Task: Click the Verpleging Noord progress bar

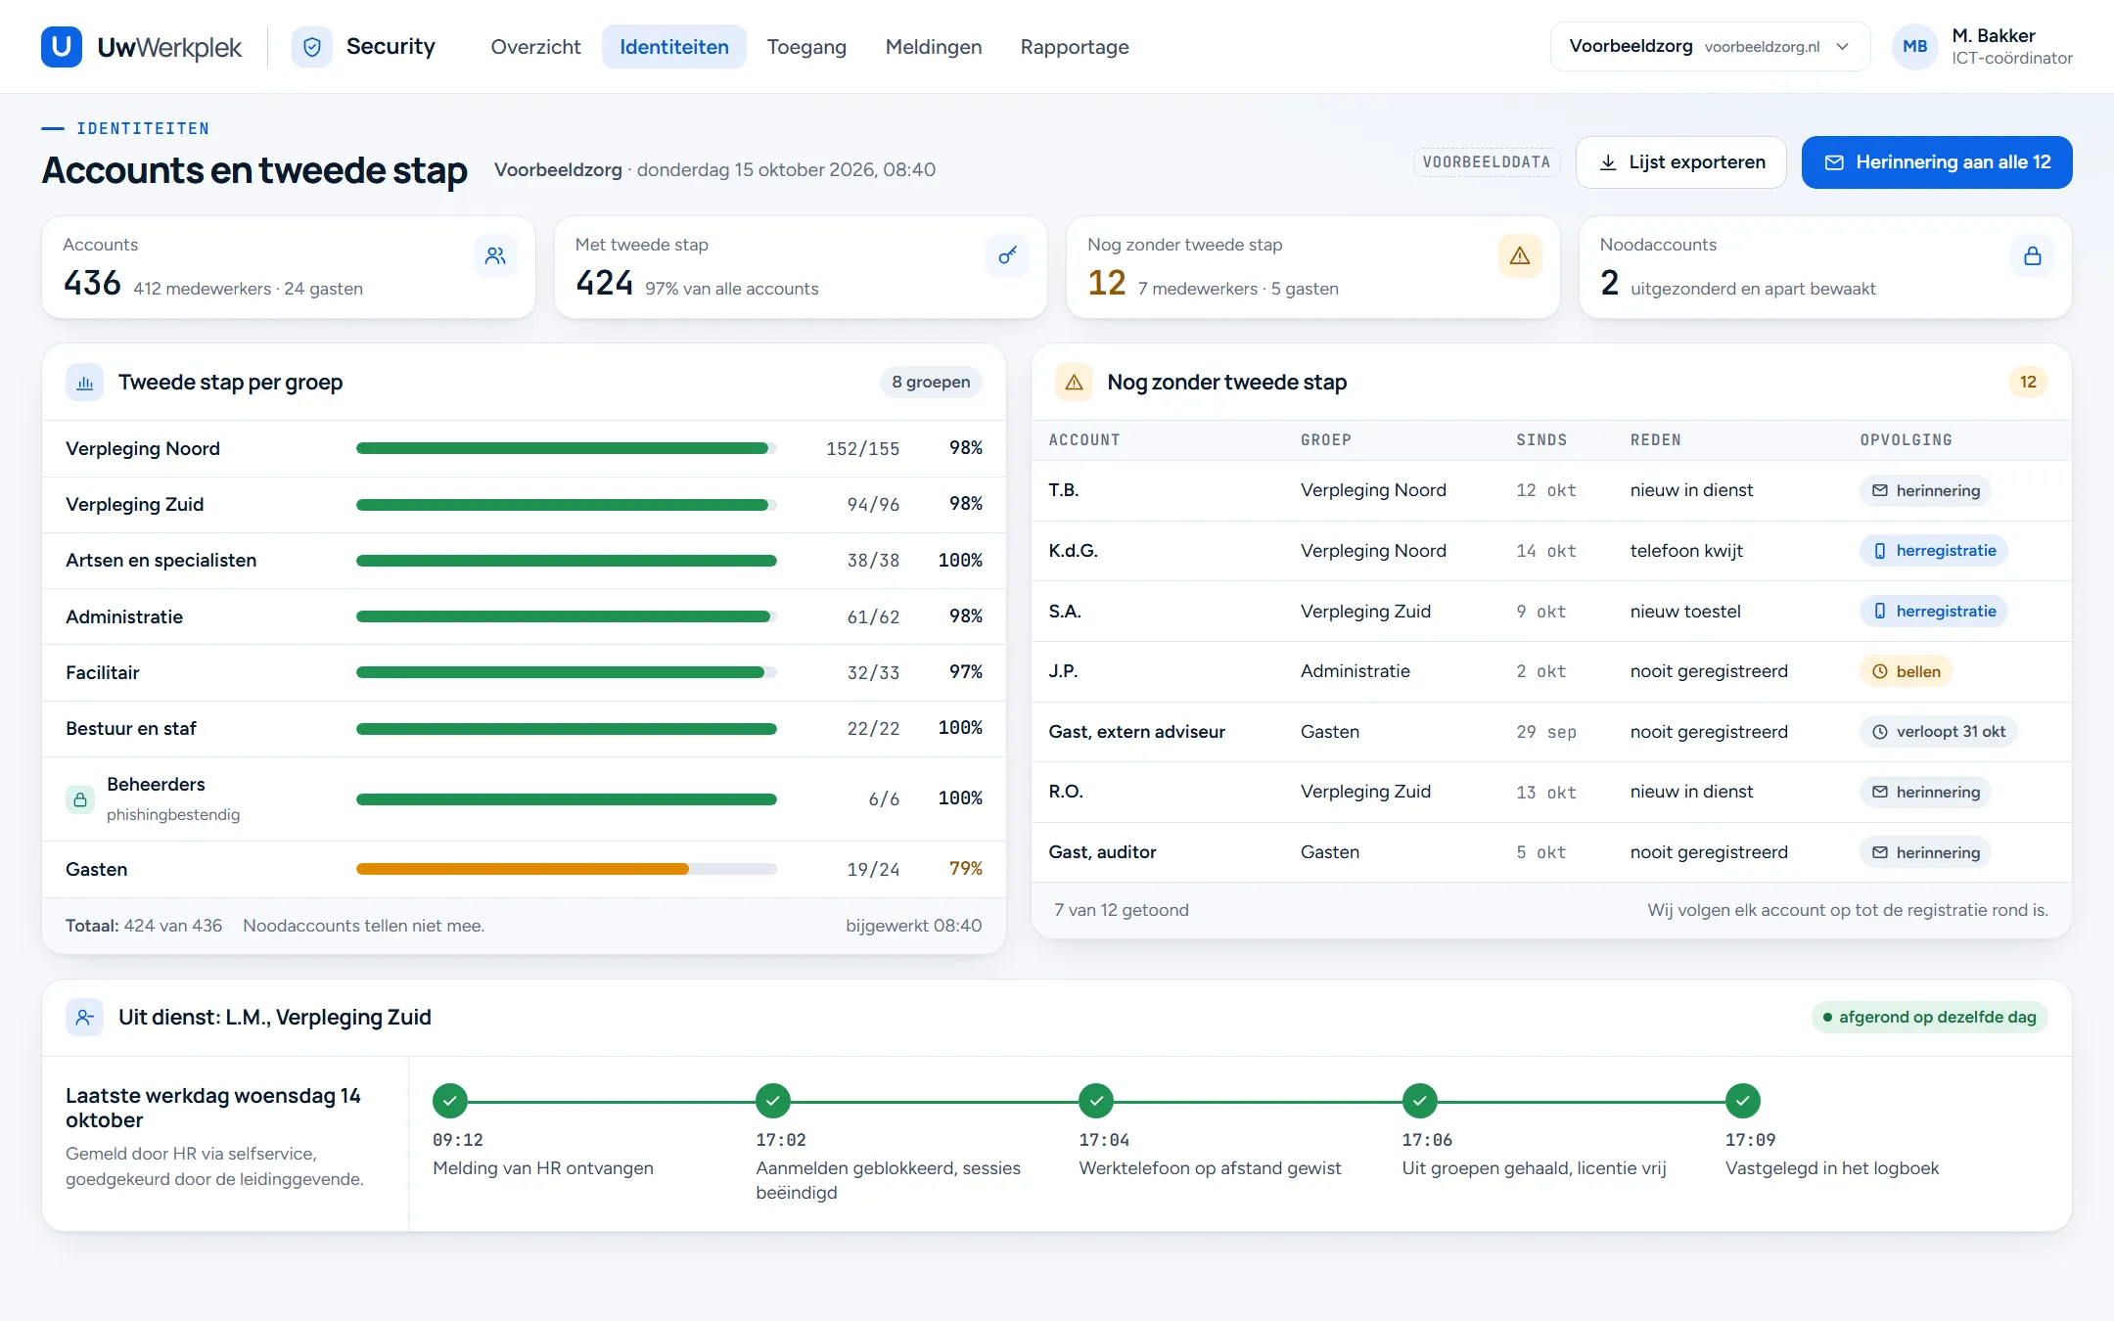Action: (566, 448)
